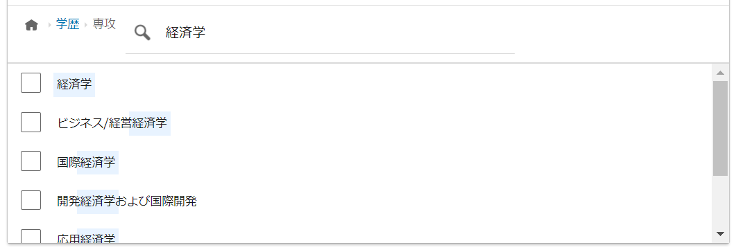
Task: Choose the ビジネス/経営経済学 result label
Action: click(x=112, y=123)
